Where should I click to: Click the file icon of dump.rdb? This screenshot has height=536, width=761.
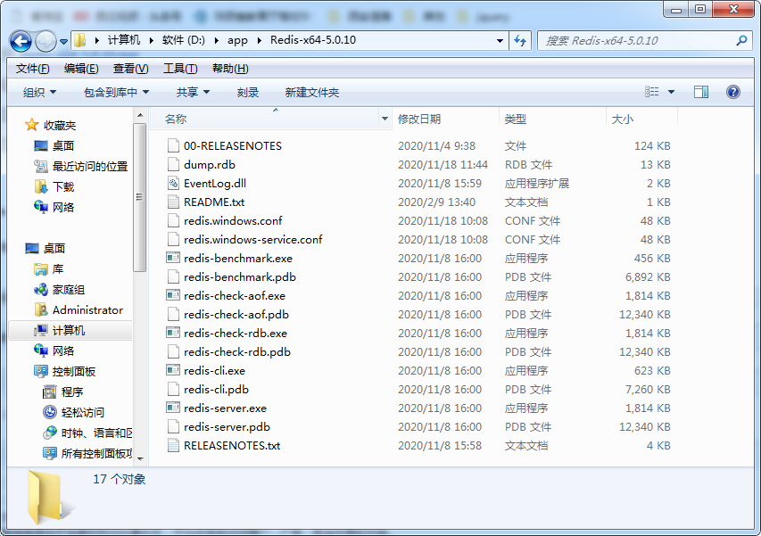pos(173,164)
